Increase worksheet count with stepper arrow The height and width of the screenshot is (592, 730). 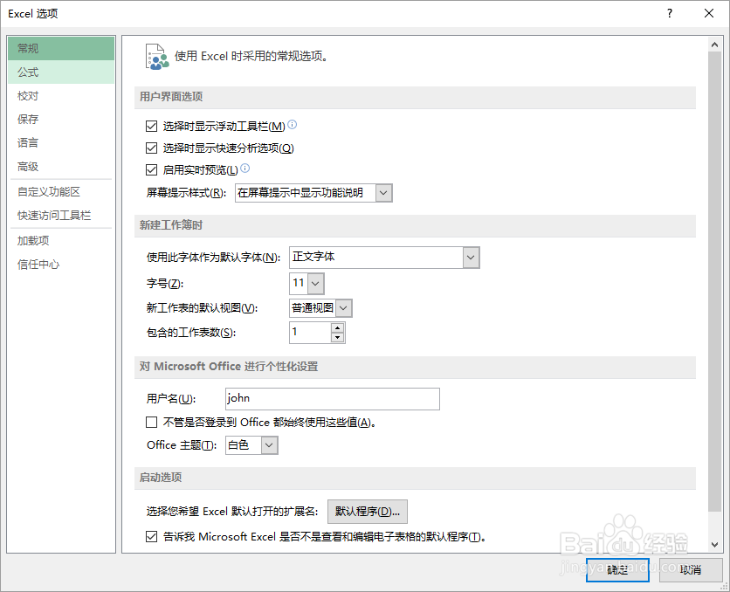click(x=339, y=327)
